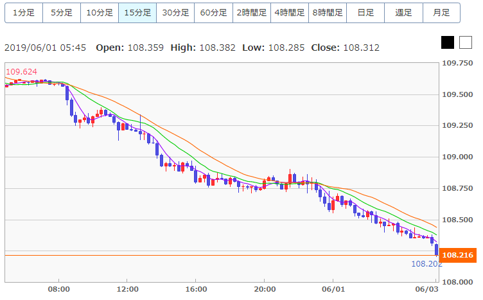
Task: Switch chart to 30分足
Action: pos(175,12)
